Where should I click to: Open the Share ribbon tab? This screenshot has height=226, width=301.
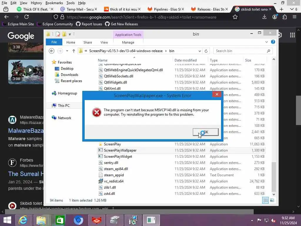coord(88,42)
